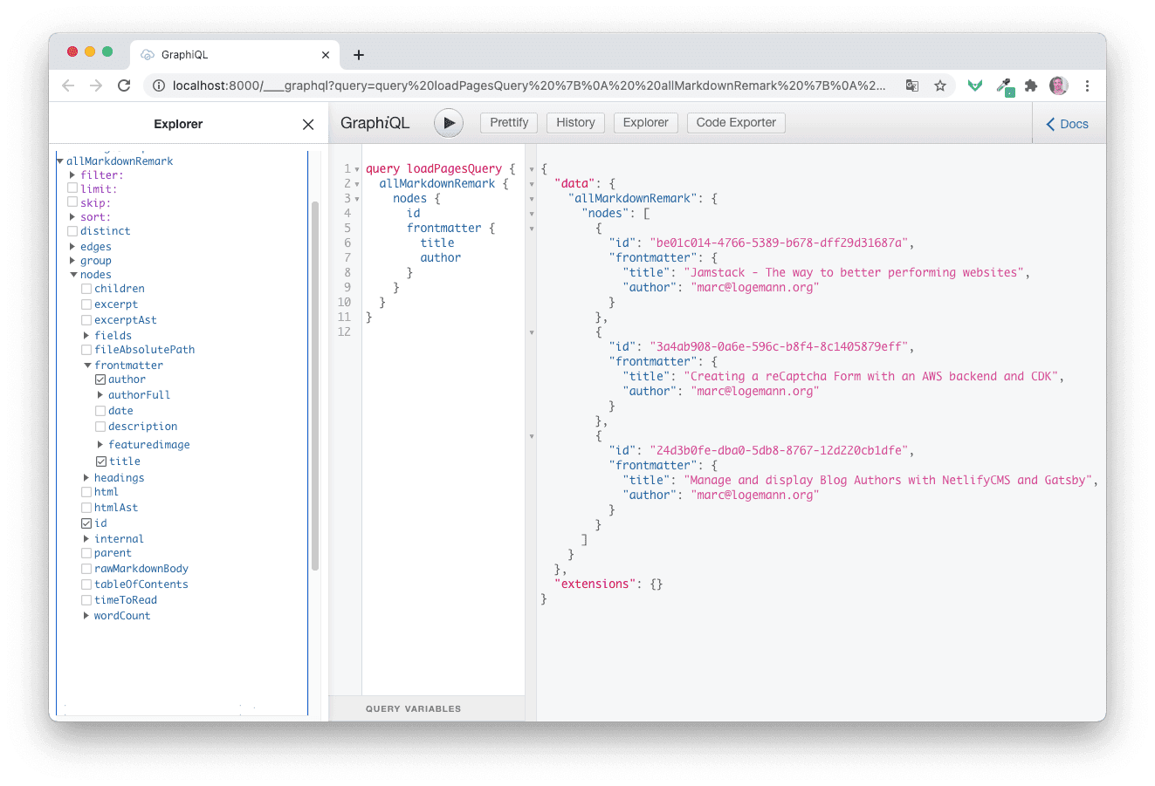Open the Code Exporter
The image size is (1155, 786).
tap(736, 123)
